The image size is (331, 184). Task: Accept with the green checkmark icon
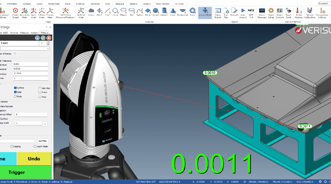(x=43, y=38)
